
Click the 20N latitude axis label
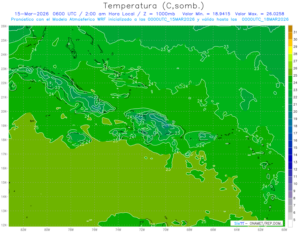click(x=4, y=111)
